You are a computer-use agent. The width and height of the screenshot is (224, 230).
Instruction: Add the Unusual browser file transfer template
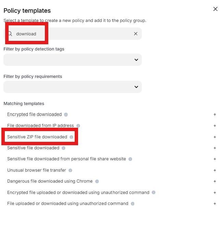coord(215,170)
